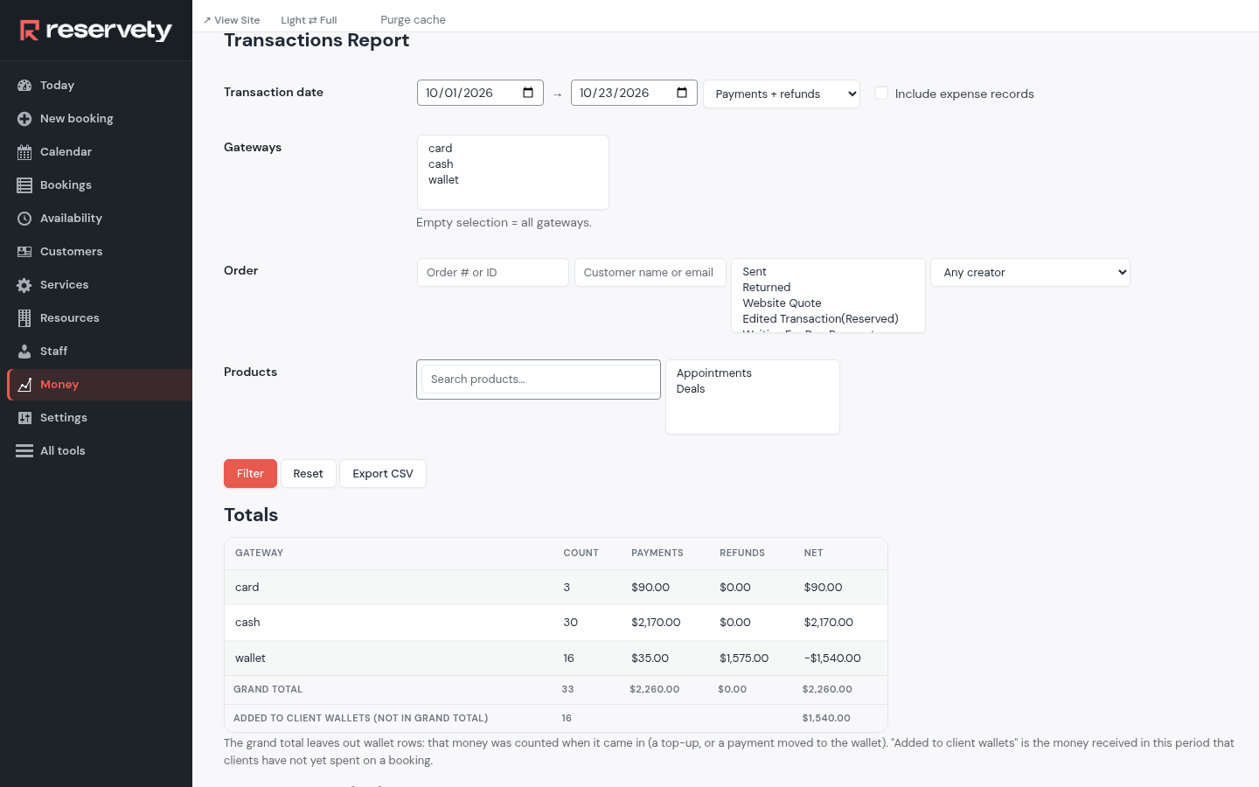Screen dimensions: 1259x787
Task: Select Appointments in the product type list
Action: (x=752, y=373)
